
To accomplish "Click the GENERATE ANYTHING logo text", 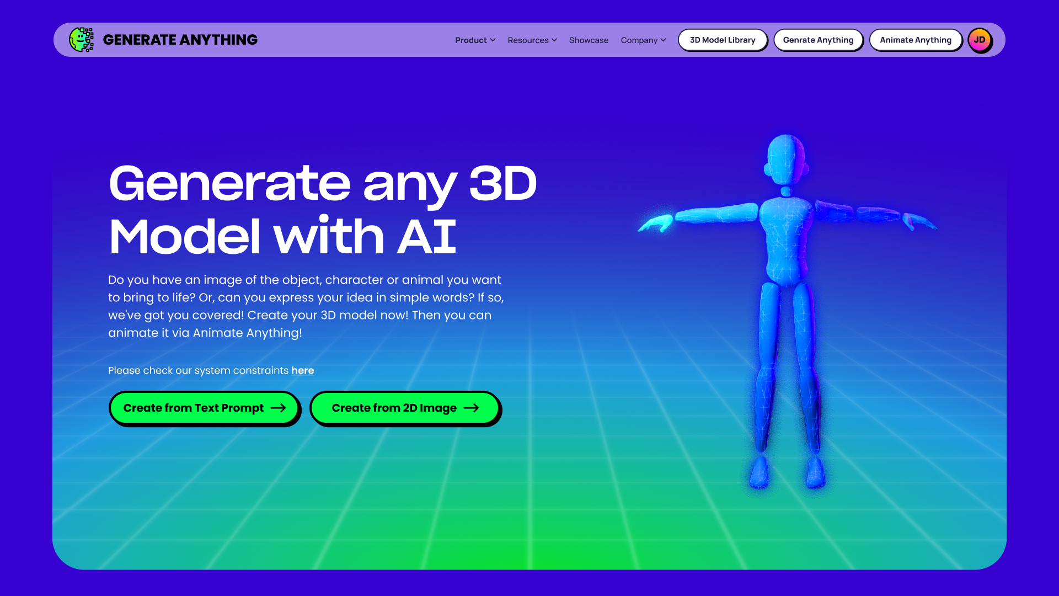I will (180, 40).
